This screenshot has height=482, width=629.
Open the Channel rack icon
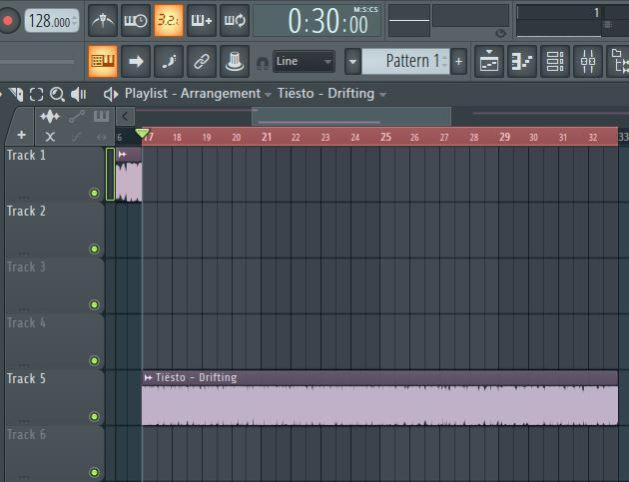[555, 61]
